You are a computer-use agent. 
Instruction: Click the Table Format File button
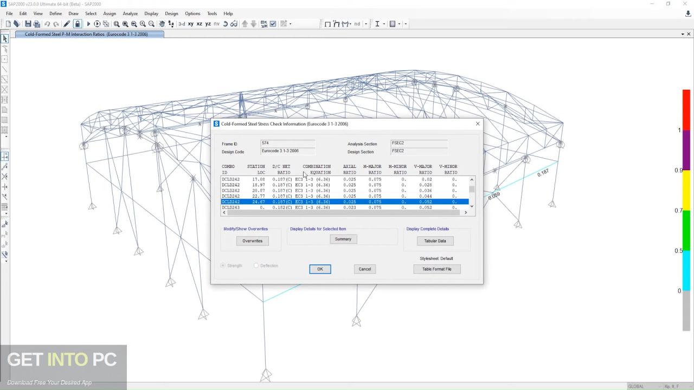437,269
